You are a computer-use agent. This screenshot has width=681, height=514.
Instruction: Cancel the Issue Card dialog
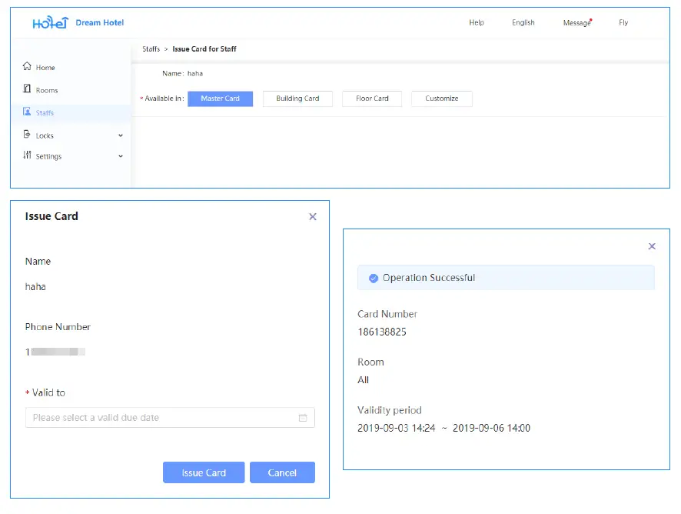point(282,472)
